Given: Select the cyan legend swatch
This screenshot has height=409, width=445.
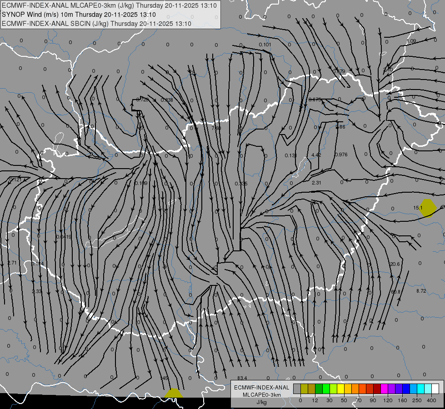Looking at the screenshot, I should tap(420, 389).
